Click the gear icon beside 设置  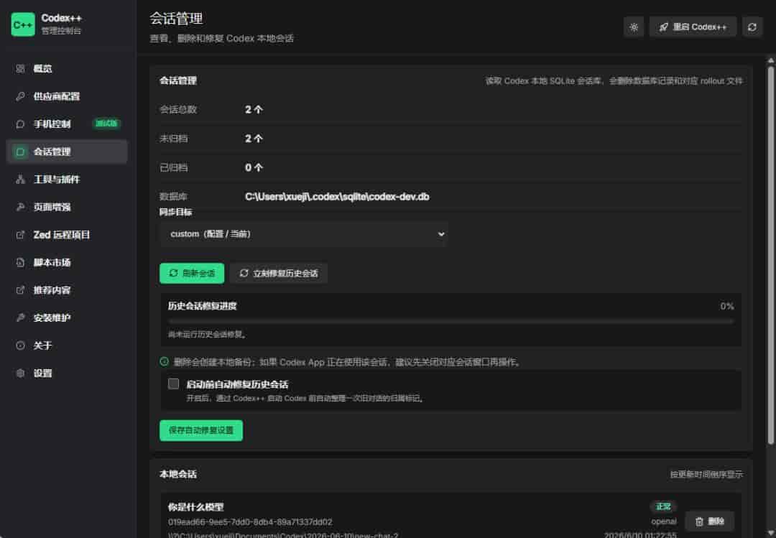coord(20,374)
